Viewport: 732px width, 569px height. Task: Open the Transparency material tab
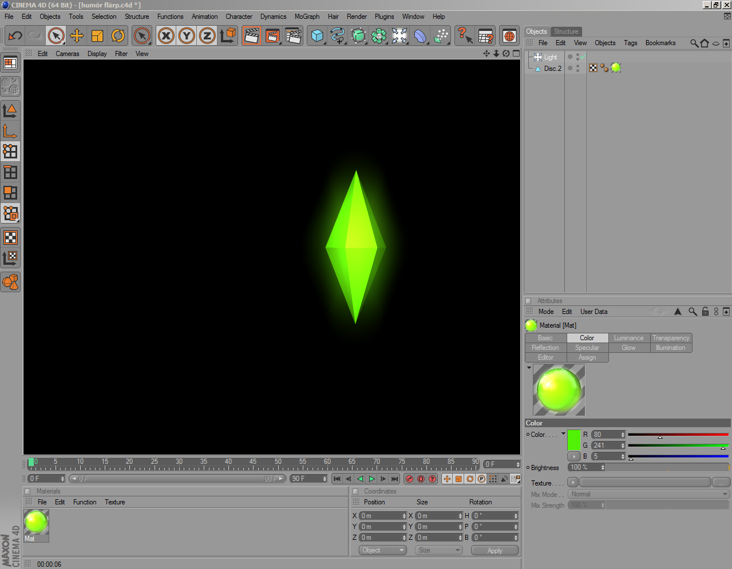[671, 338]
